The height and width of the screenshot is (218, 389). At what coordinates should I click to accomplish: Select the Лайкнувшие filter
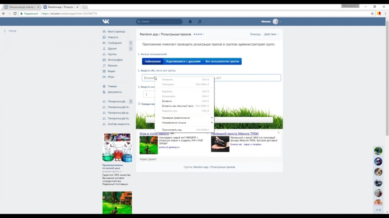(152, 62)
